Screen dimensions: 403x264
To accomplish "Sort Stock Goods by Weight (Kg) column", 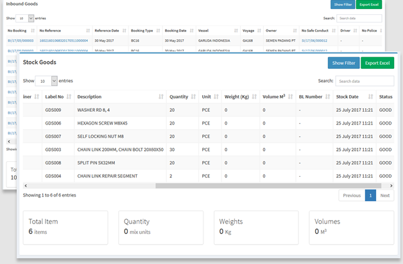I will 240,97.
